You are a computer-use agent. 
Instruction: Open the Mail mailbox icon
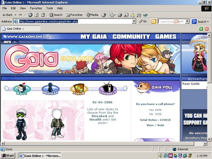(x=22, y=89)
